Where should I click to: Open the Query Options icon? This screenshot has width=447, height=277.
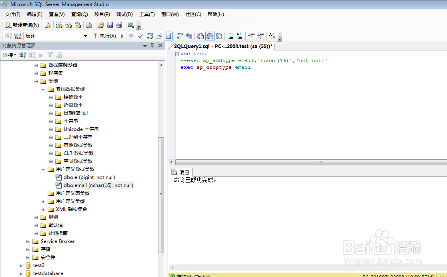(159, 36)
